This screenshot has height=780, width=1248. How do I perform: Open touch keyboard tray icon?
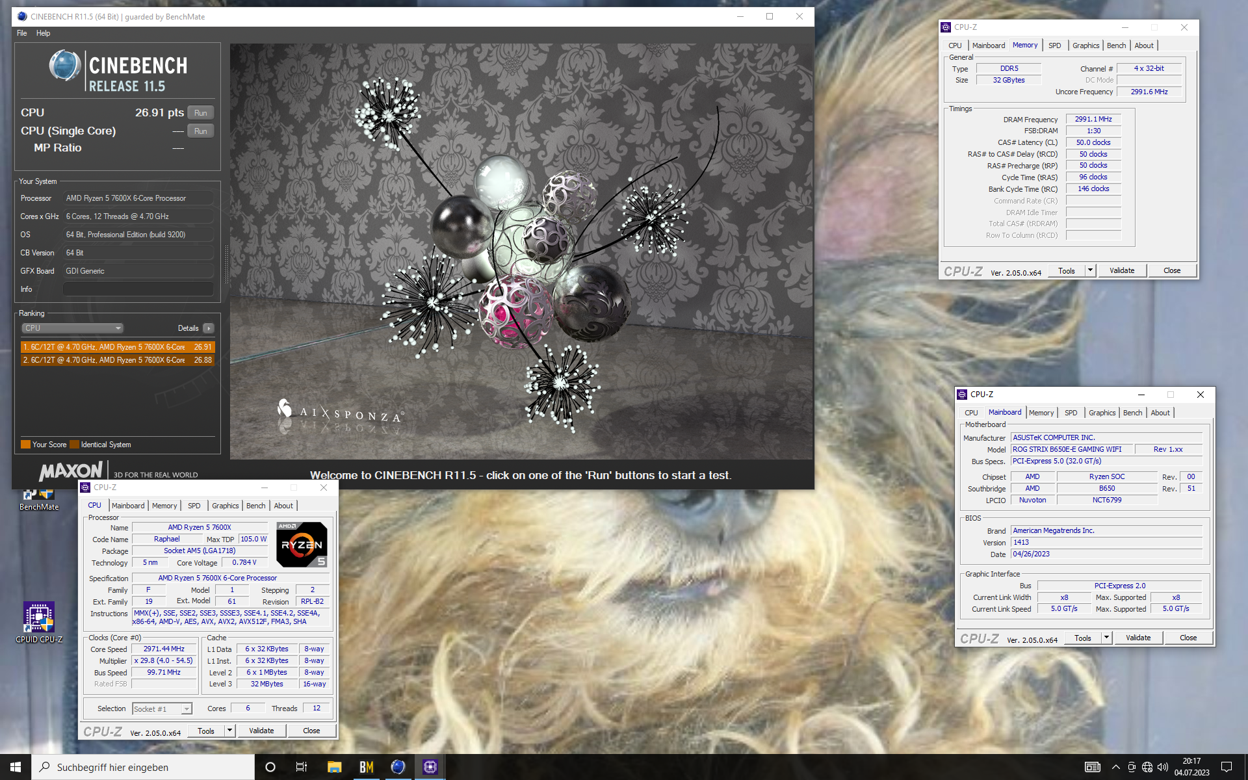click(1093, 767)
